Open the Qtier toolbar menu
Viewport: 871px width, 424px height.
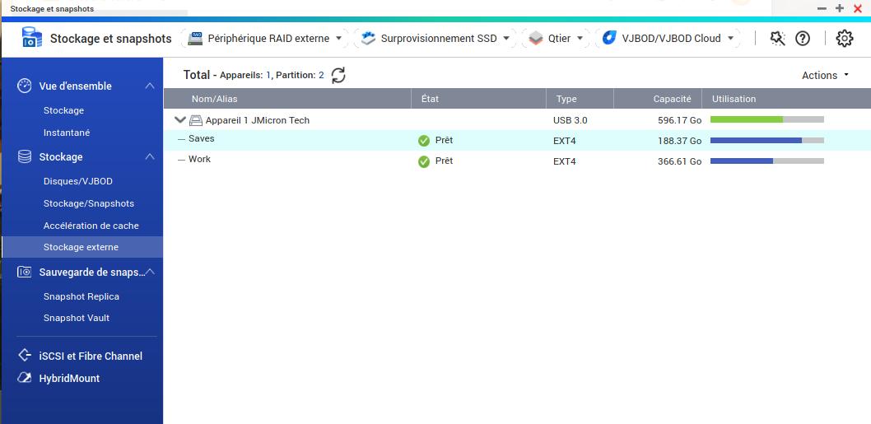click(x=557, y=38)
